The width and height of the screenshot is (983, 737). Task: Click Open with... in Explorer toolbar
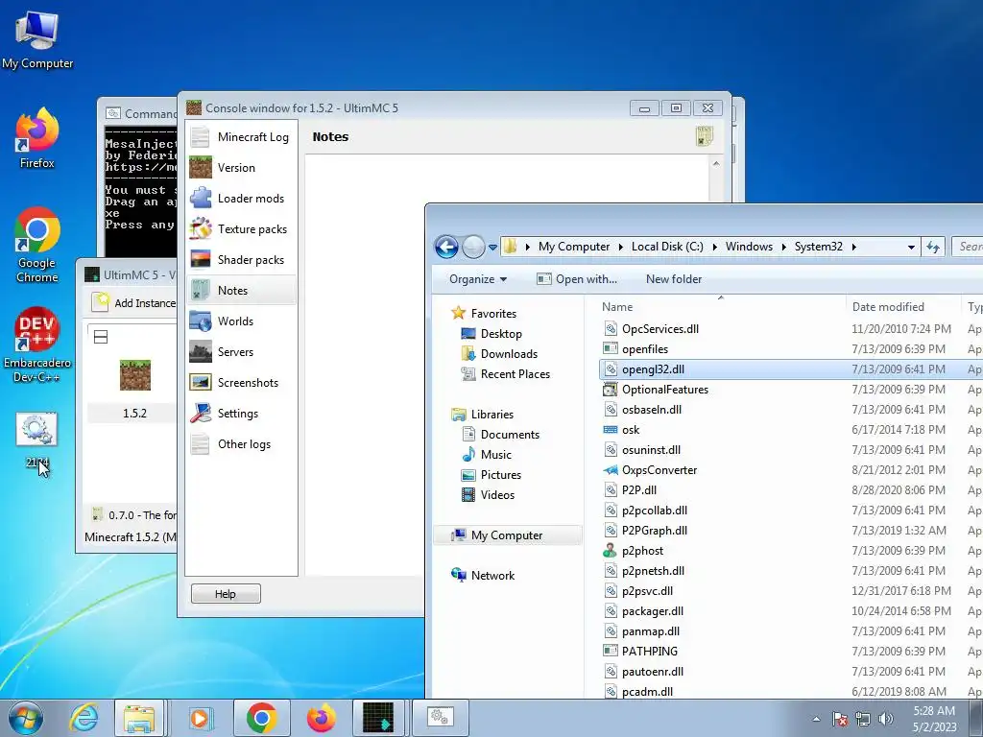coord(577,279)
